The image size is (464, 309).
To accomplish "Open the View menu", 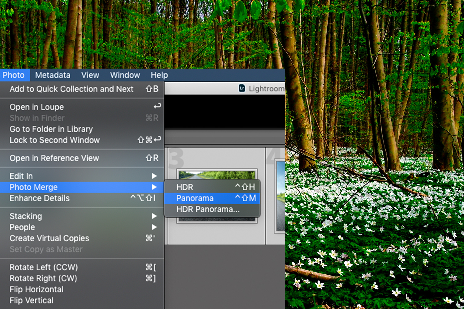I will 90,75.
